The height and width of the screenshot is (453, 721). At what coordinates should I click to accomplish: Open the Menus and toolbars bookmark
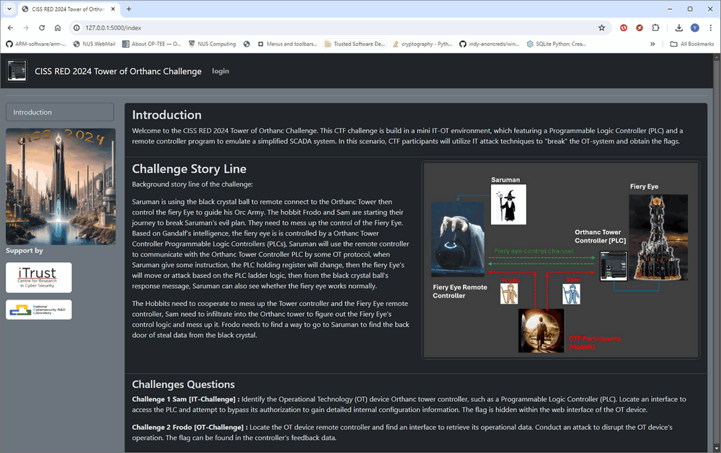point(288,44)
